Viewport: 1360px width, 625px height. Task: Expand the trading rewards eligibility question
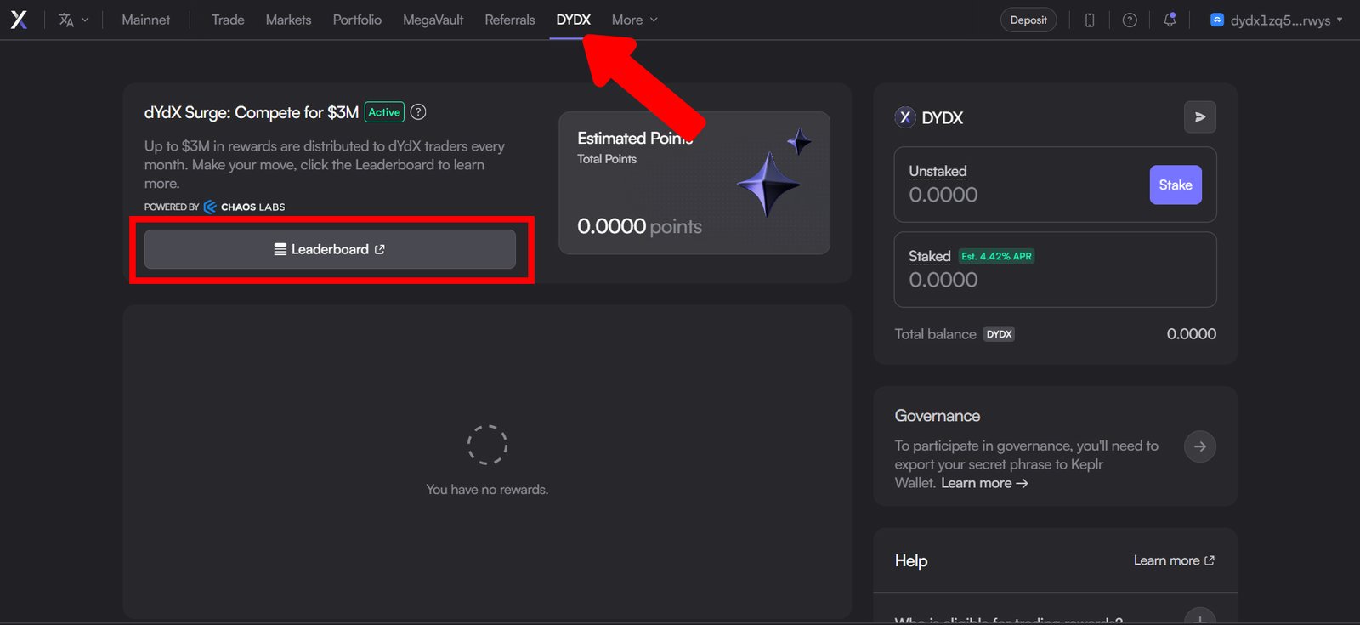tap(1199, 618)
